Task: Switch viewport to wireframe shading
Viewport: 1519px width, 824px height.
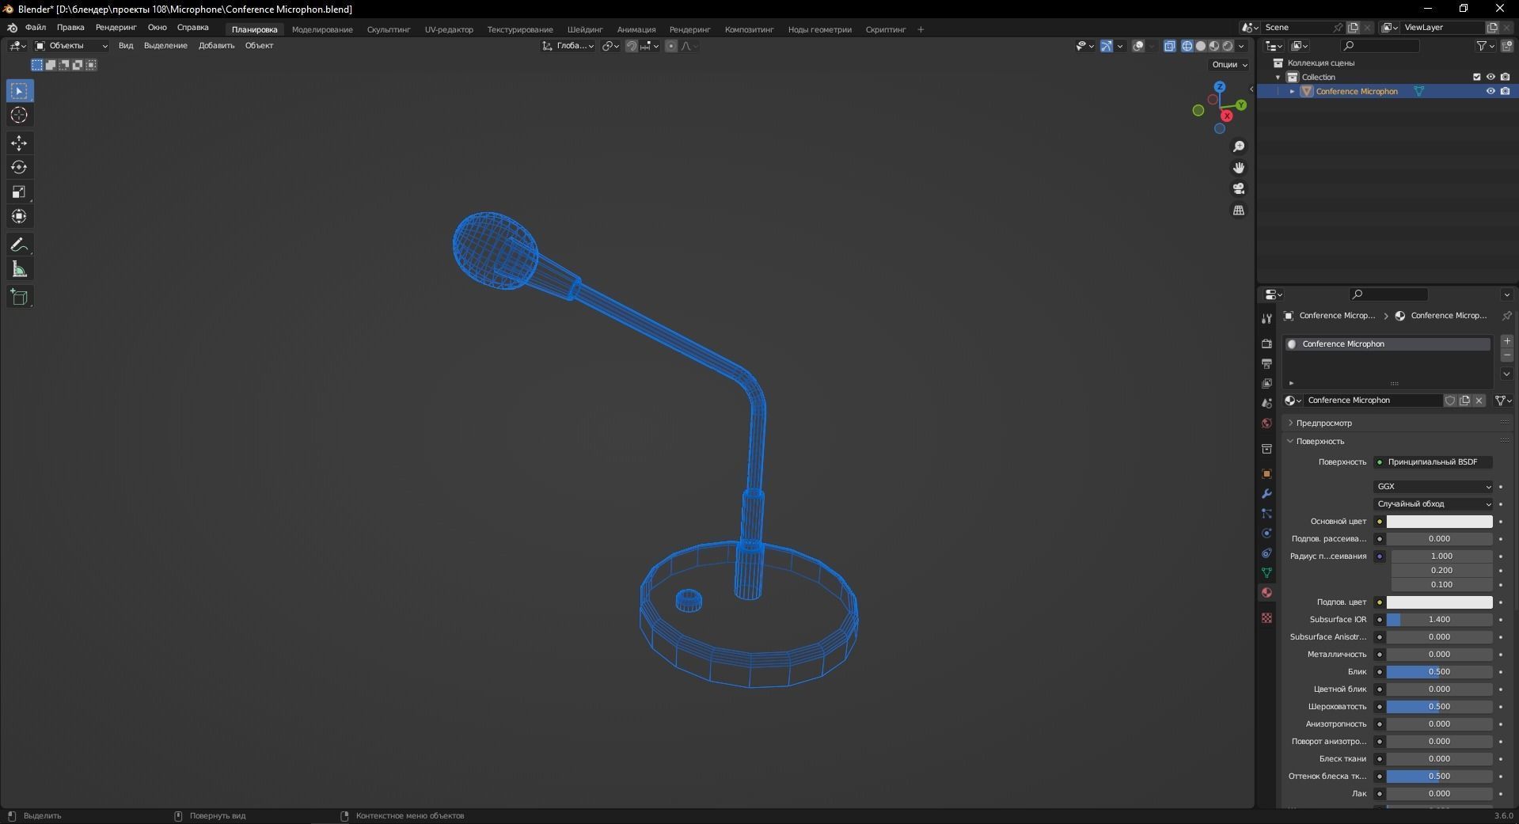Action: (x=1187, y=46)
